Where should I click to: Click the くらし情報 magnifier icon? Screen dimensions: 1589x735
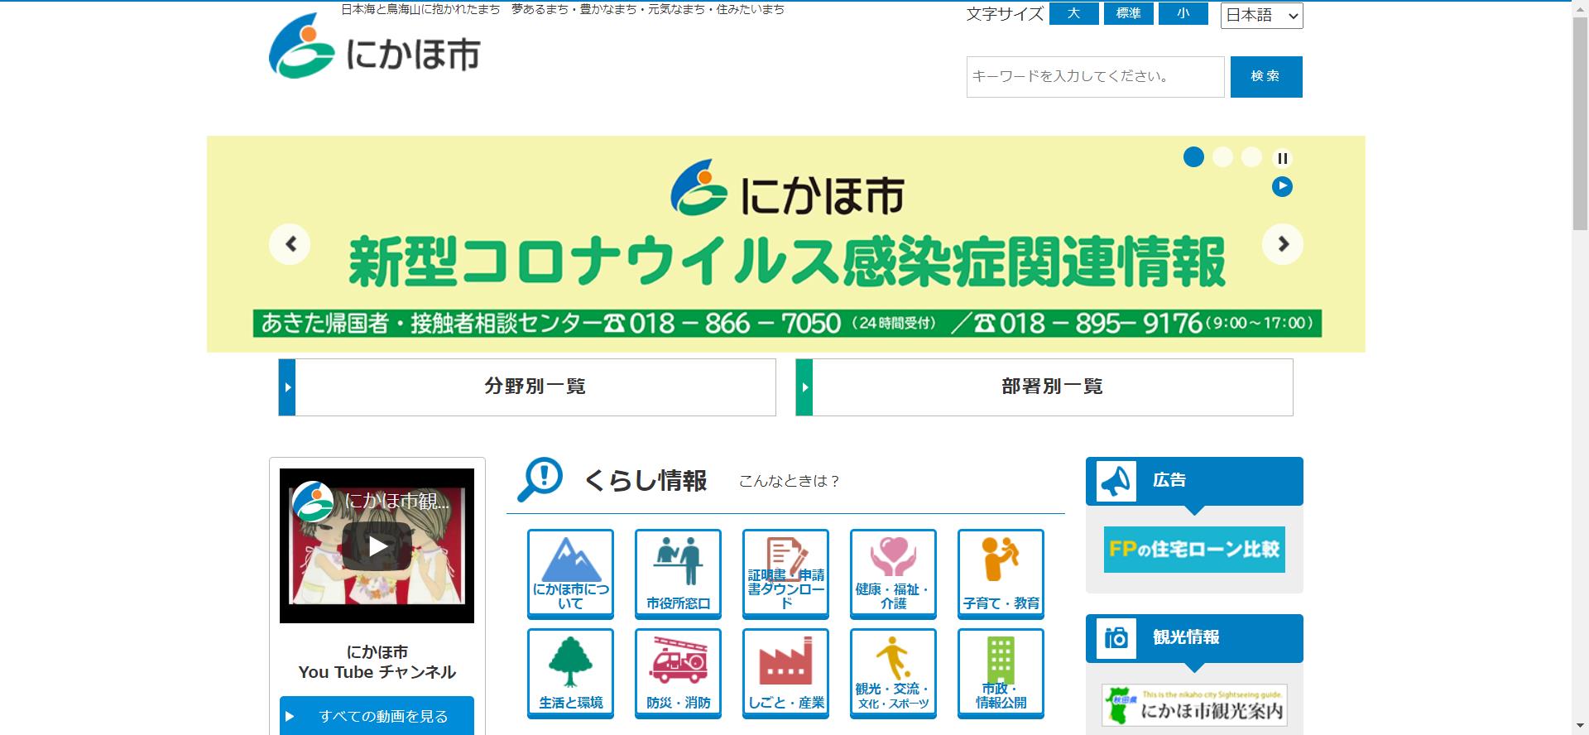[x=540, y=479]
